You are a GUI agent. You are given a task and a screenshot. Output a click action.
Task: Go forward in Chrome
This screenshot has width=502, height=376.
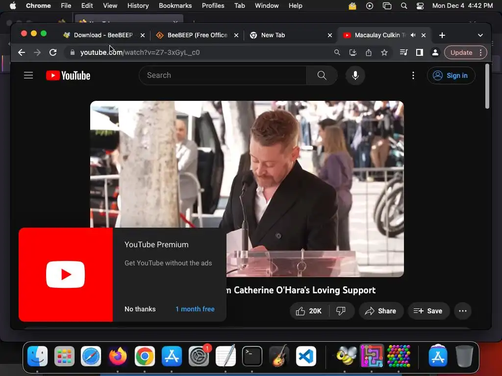(x=37, y=52)
